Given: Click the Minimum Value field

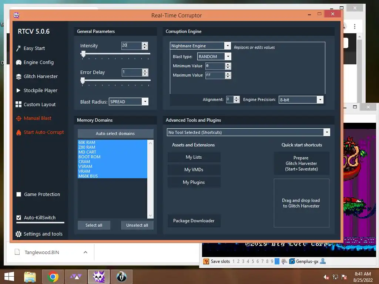Looking at the screenshot, I should coord(215,66).
